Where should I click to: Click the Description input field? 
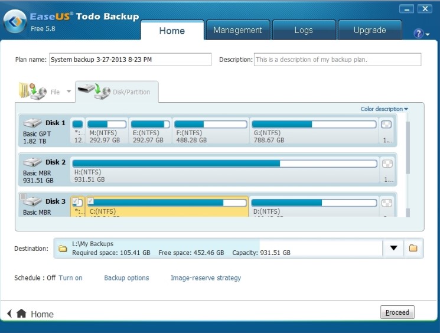[x=337, y=60]
